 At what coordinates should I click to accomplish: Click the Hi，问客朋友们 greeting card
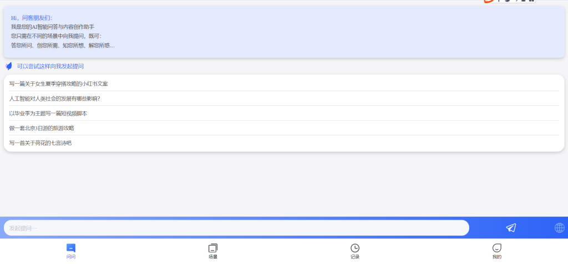(284, 32)
